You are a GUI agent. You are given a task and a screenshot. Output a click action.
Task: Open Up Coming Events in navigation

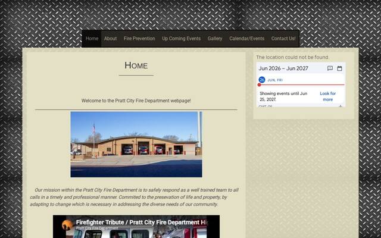(181, 39)
